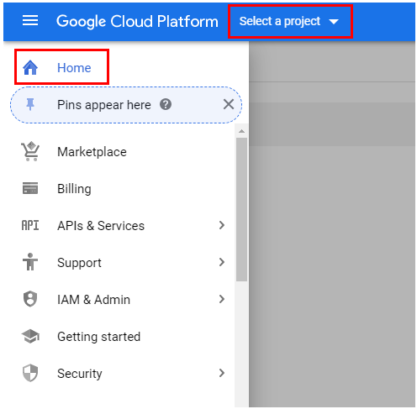This screenshot has height=409, width=417.
Task: Click the Billing credit card icon
Action: (30, 188)
